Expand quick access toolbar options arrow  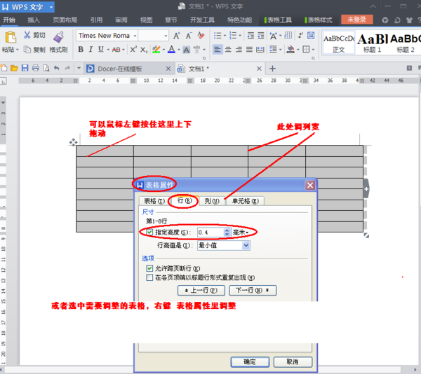pos(79,68)
